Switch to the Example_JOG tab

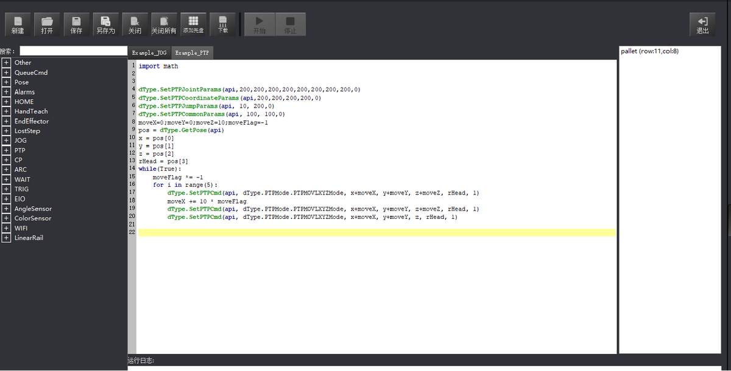[149, 53]
